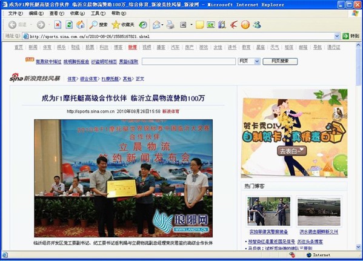Click the 综合体育 breadcrumb link
This screenshot has height=261, width=363.
88,79
